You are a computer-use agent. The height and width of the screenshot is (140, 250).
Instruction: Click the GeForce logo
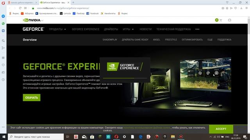(33, 29)
